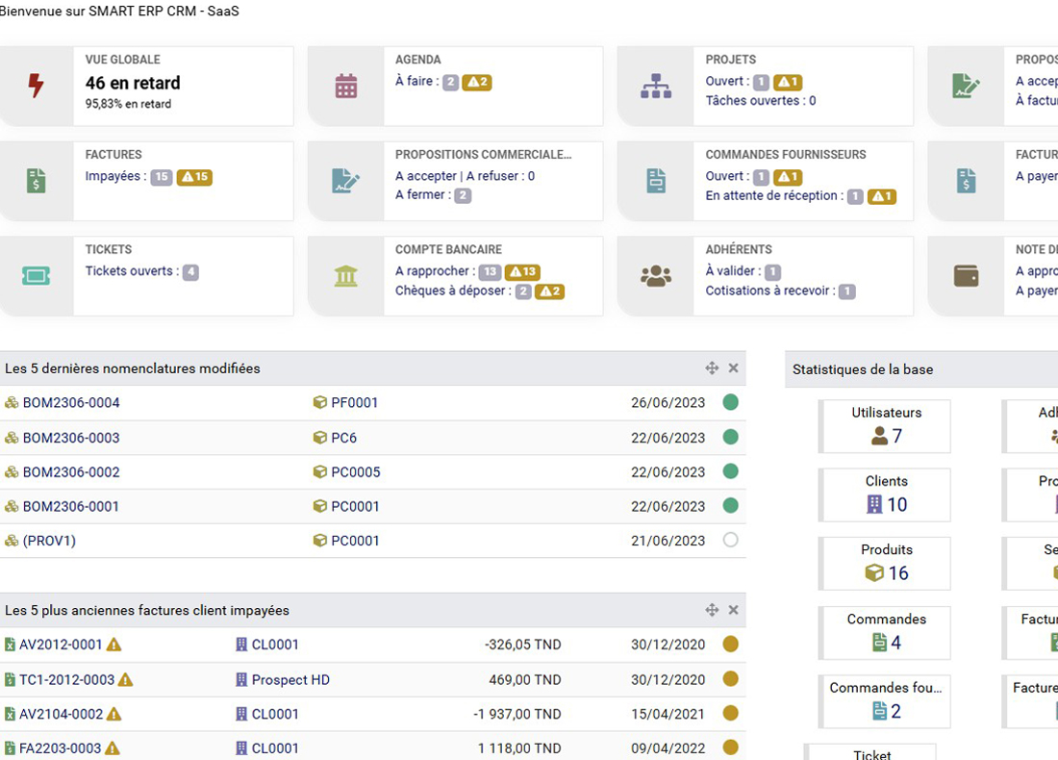Click move handle of unpaid invoices widget

tap(712, 610)
